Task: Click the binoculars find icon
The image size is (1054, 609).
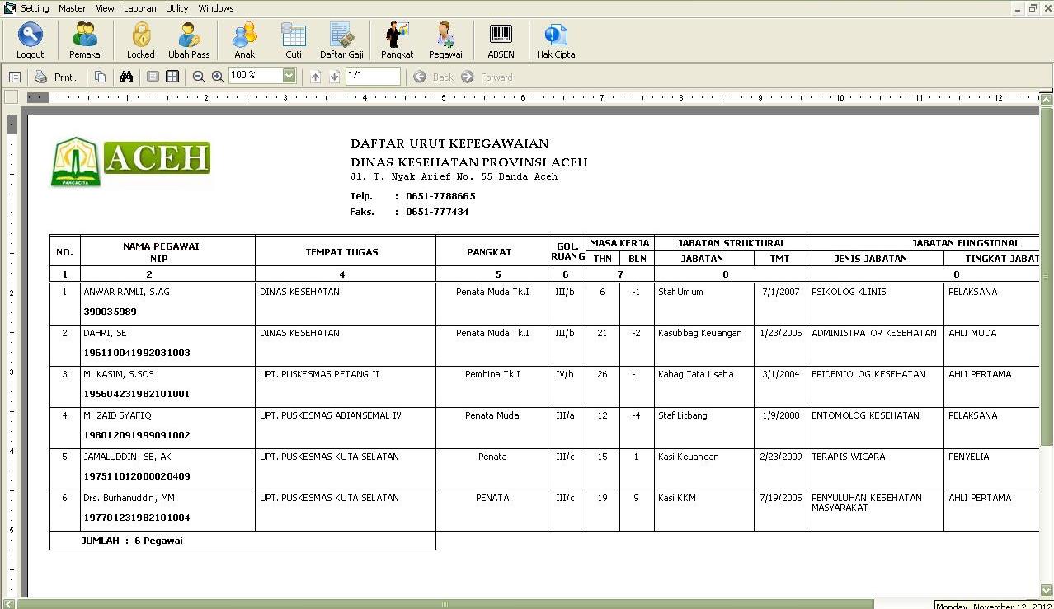Action: [126, 77]
